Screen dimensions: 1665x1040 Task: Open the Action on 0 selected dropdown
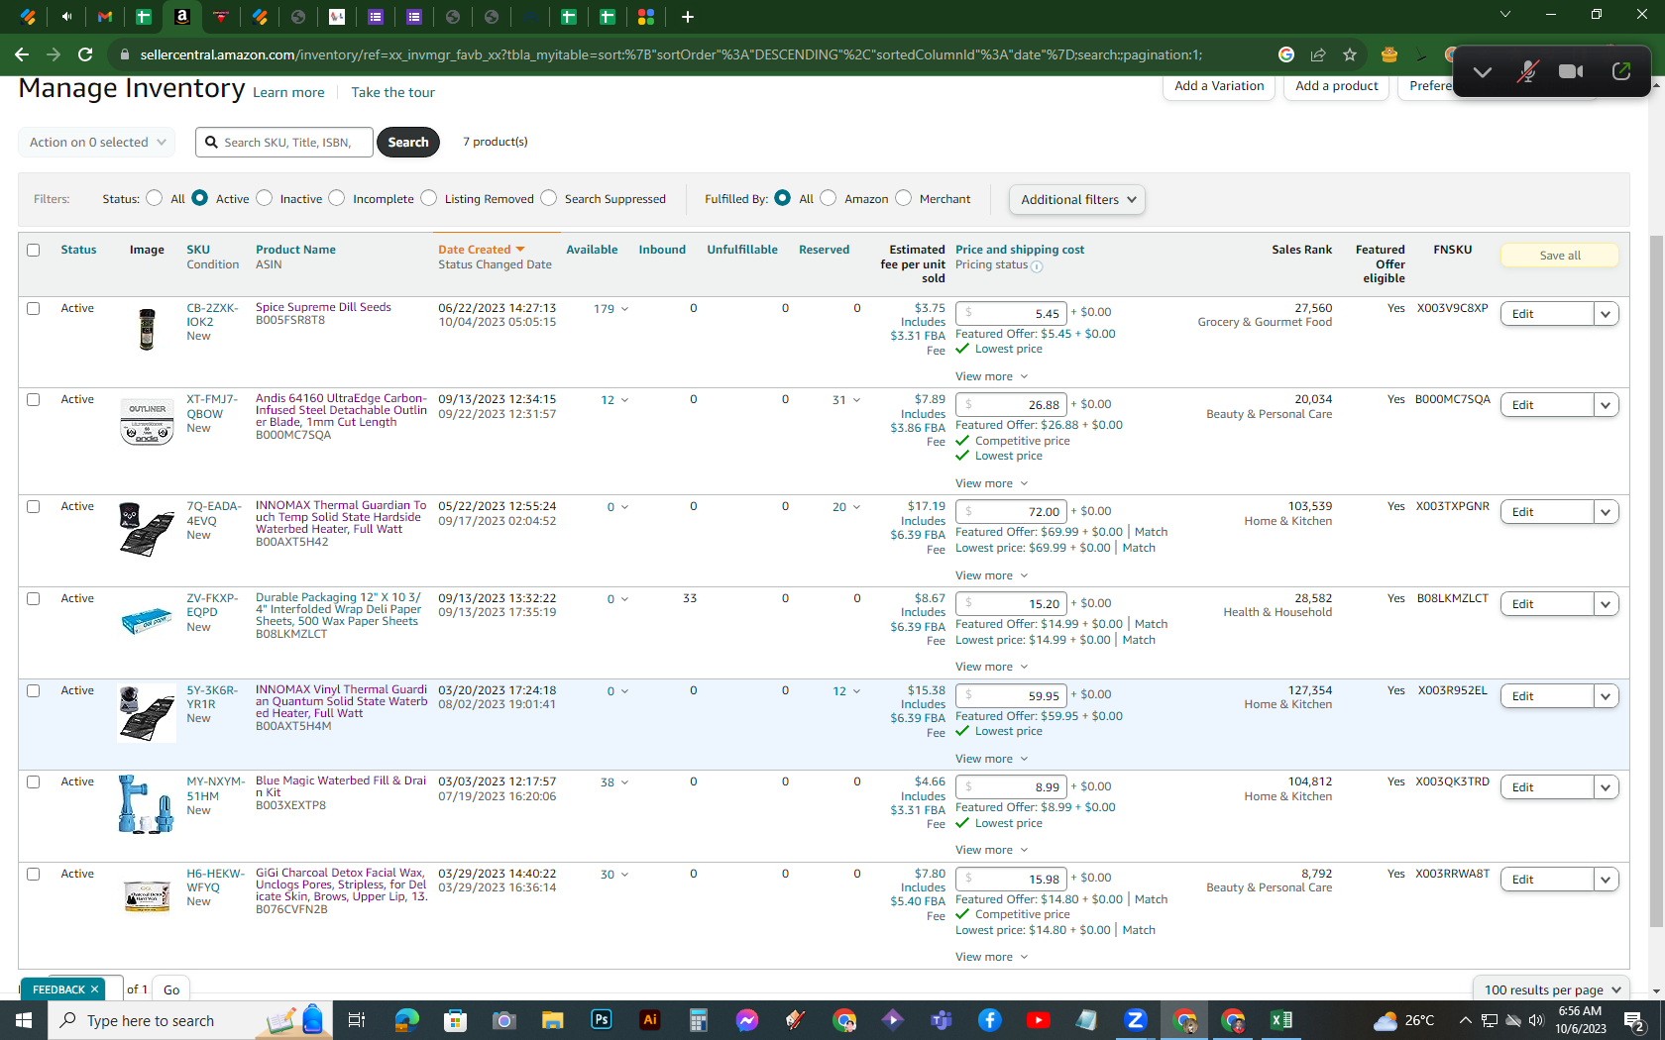click(97, 142)
